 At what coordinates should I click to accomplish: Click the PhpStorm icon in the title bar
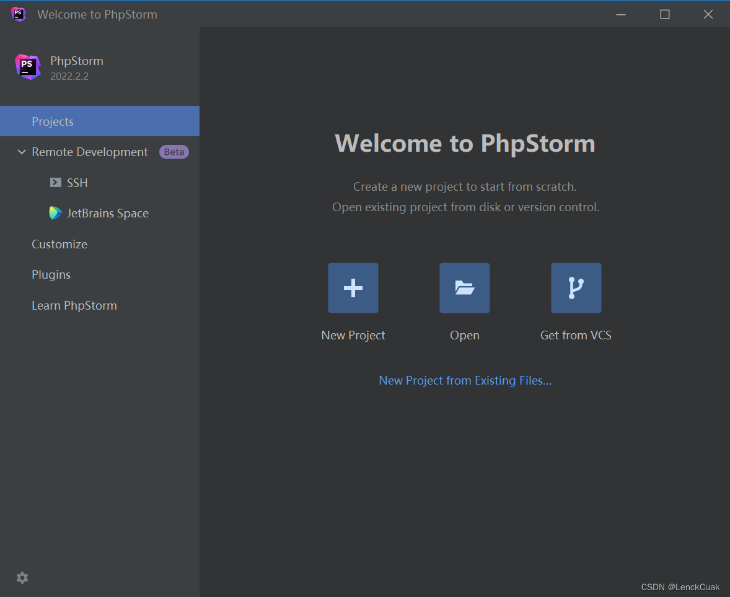(x=19, y=14)
